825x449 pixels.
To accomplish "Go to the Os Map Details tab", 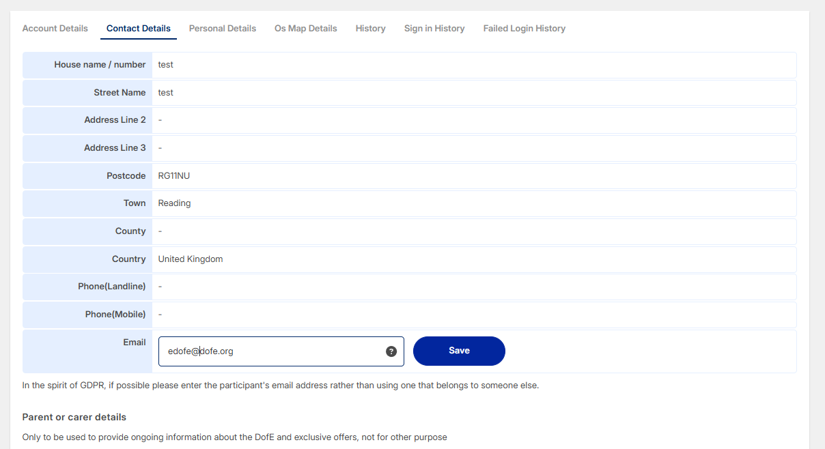I will pyautogui.click(x=306, y=29).
